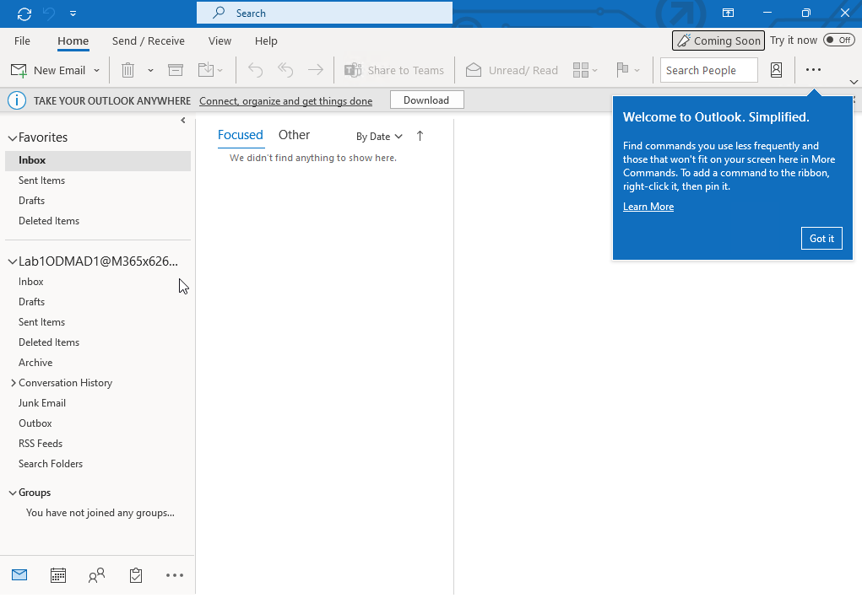Screen dimensions: 862x598
Task: Open the Learn More link in welcome callout
Action: (648, 207)
